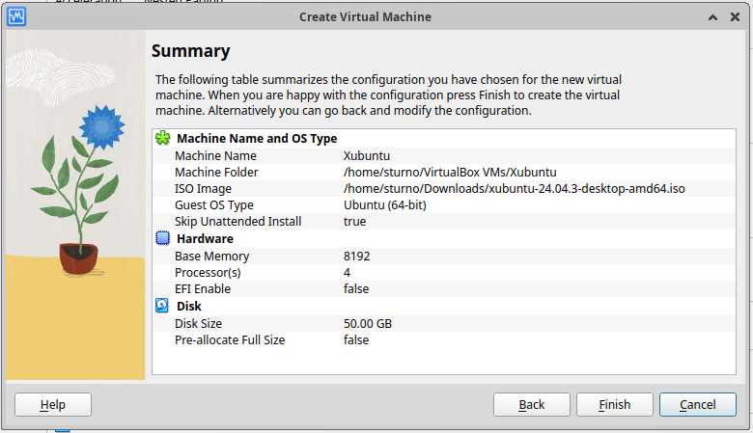Screen dimensions: 753x433
Task: Click the Disk section icon
Action: 162,307
